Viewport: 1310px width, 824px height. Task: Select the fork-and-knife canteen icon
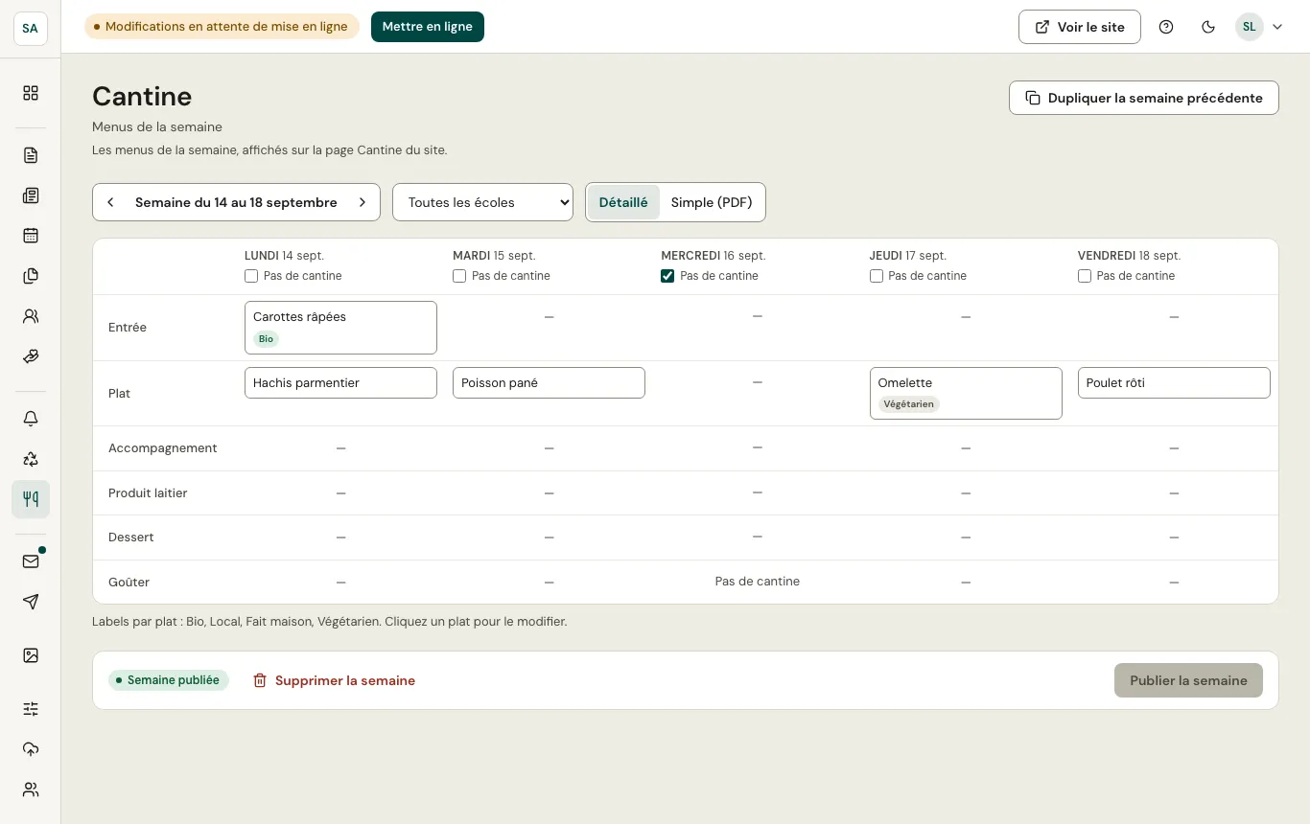click(31, 499)
